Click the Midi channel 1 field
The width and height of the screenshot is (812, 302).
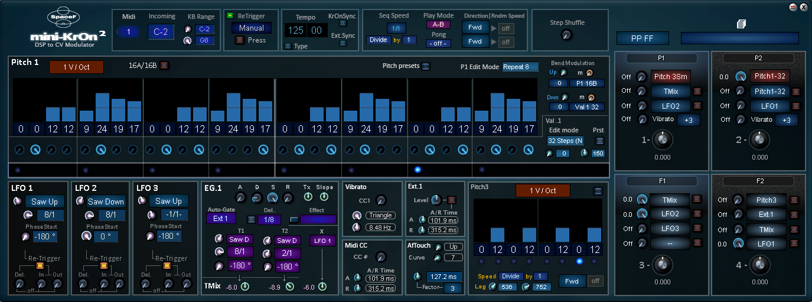point(128,33)
